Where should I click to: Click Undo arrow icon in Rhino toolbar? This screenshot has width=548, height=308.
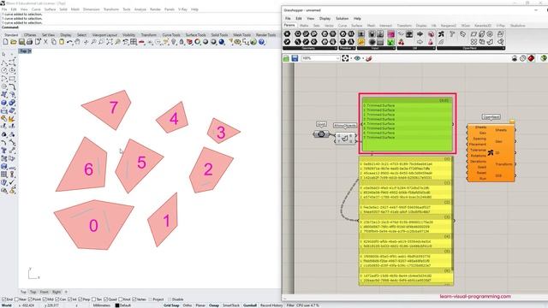coord(69,42)
